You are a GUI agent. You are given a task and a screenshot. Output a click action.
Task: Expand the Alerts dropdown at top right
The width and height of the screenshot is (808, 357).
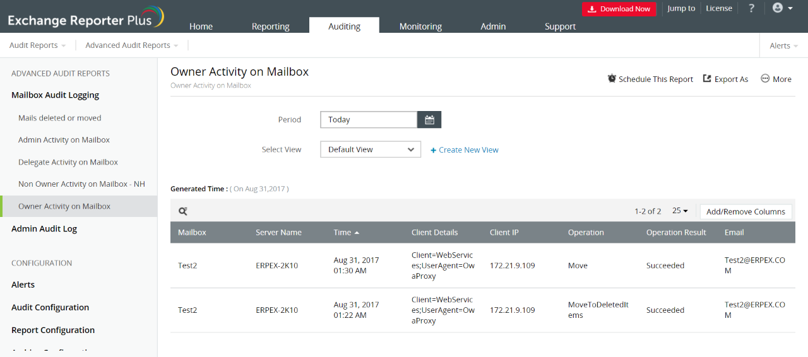point(783,45)
